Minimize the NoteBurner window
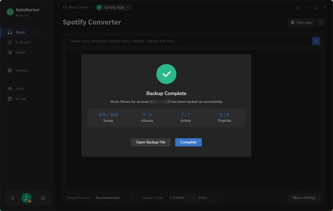The height and width of the screenshot is (211, 333). click(307, 8)
